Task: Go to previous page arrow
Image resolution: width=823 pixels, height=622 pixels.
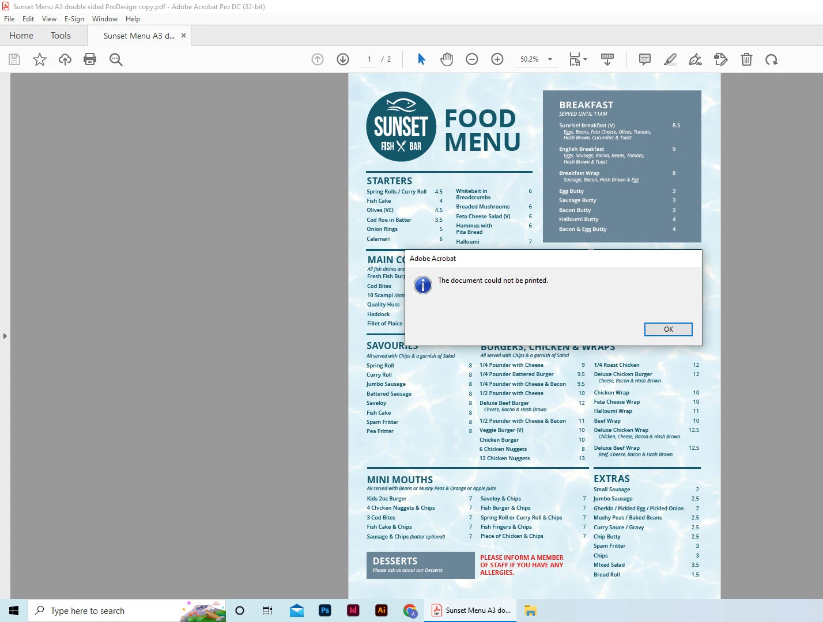Action: [x=318, y=59]
